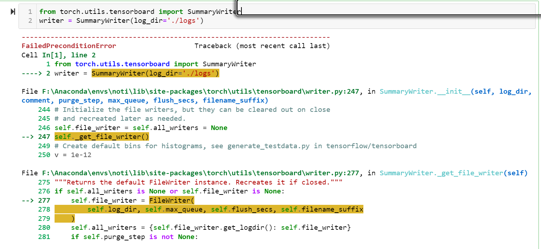Click line 246 'self.file_writer = self.all_writers = None'
Screen dimensions: 541x249
click(141, 128)
